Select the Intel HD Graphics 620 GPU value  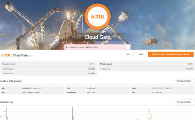point(31,88)
